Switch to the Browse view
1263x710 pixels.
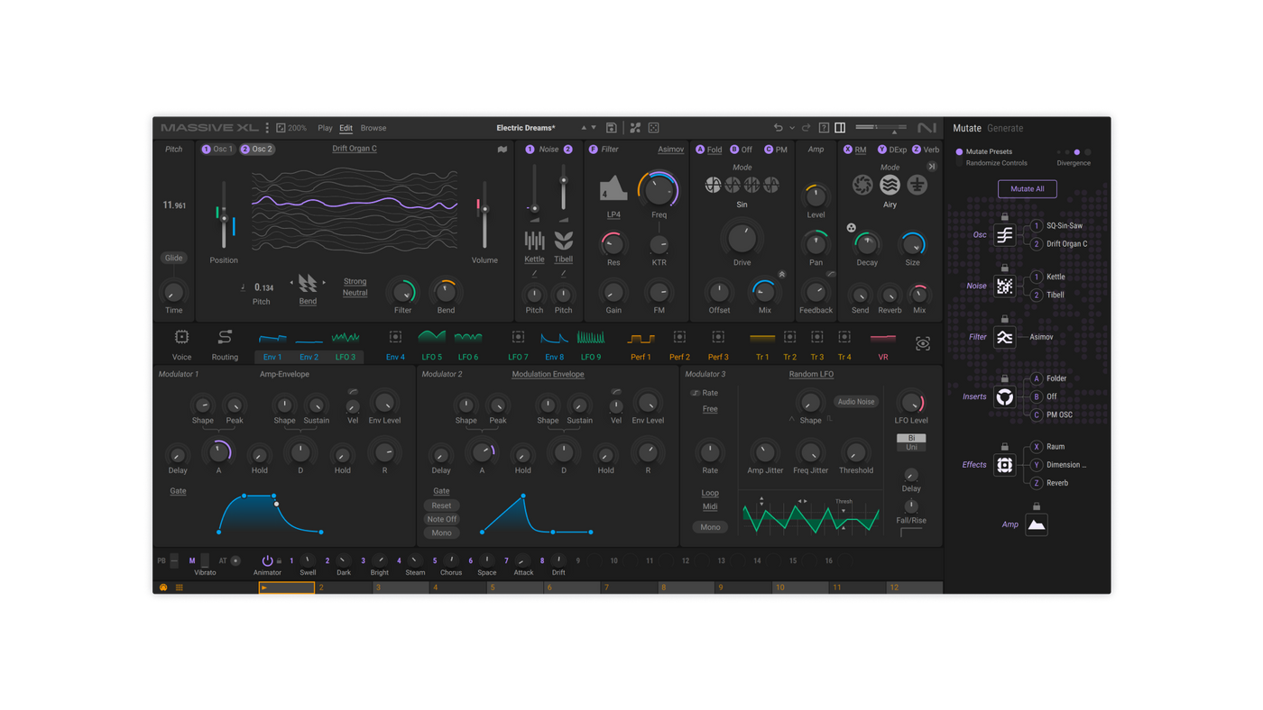(373, 129)
